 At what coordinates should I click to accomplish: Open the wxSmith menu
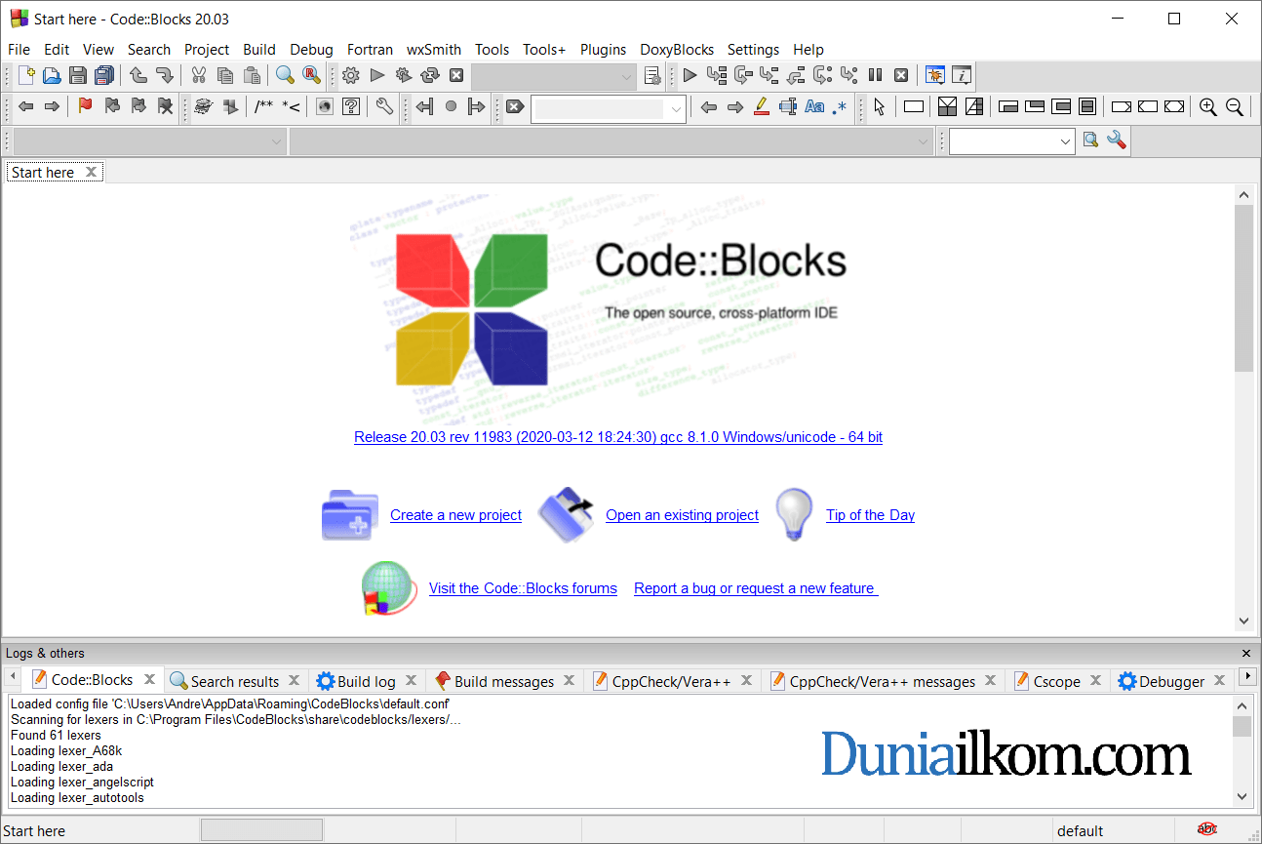click(x=434, y=49)
